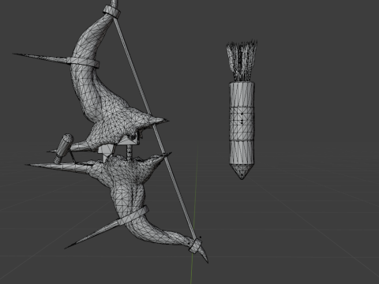Select the arrow feathers atop the quiver

242,61
